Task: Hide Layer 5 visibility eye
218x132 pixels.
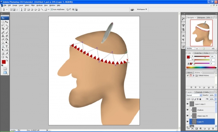Action: tap(187, 121)
